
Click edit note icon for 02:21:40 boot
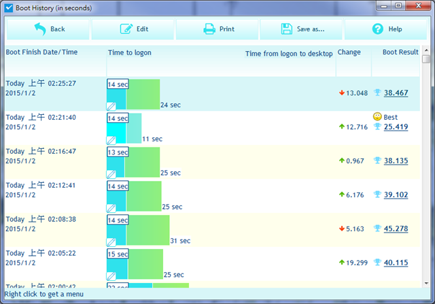click(111, 140)
